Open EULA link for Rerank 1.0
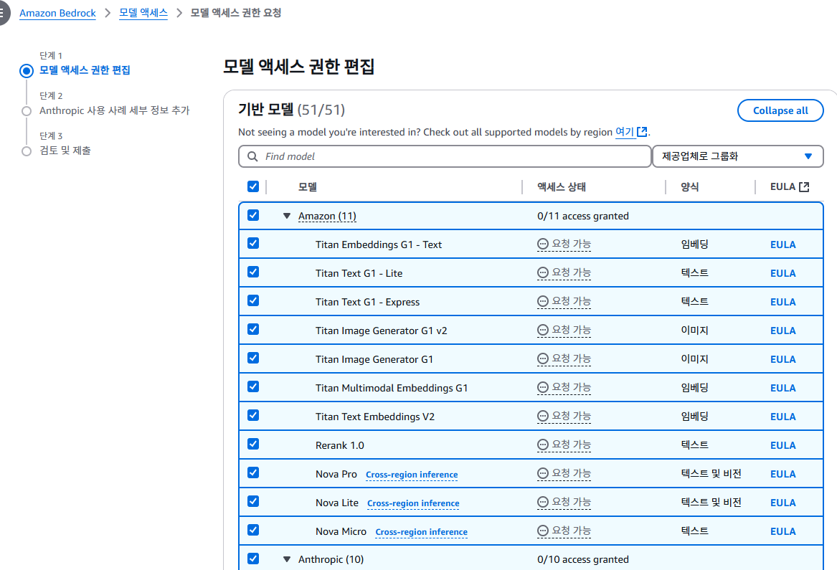Image resolution: width=837 pixels, height=570 pixels. 782,445
